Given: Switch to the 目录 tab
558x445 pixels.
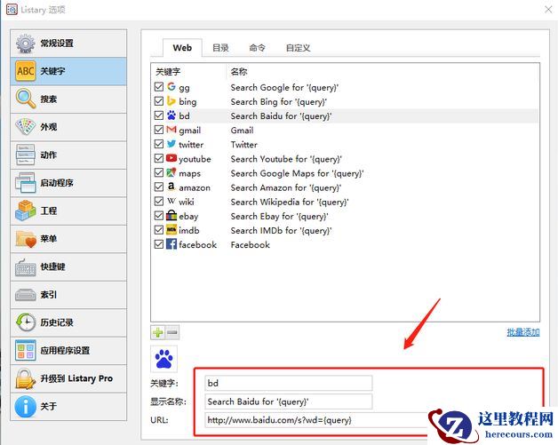Looking at the screenshot, I should pos(220,48).
